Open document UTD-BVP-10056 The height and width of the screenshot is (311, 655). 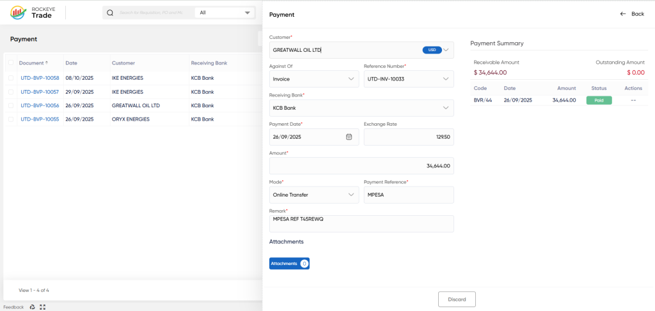point(40,105)
